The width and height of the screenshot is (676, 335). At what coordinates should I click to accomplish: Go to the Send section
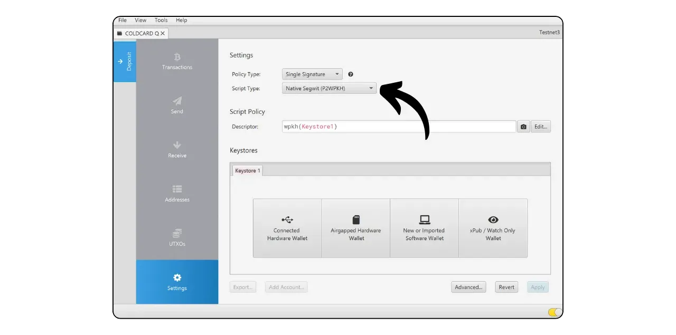coord(177,105)
